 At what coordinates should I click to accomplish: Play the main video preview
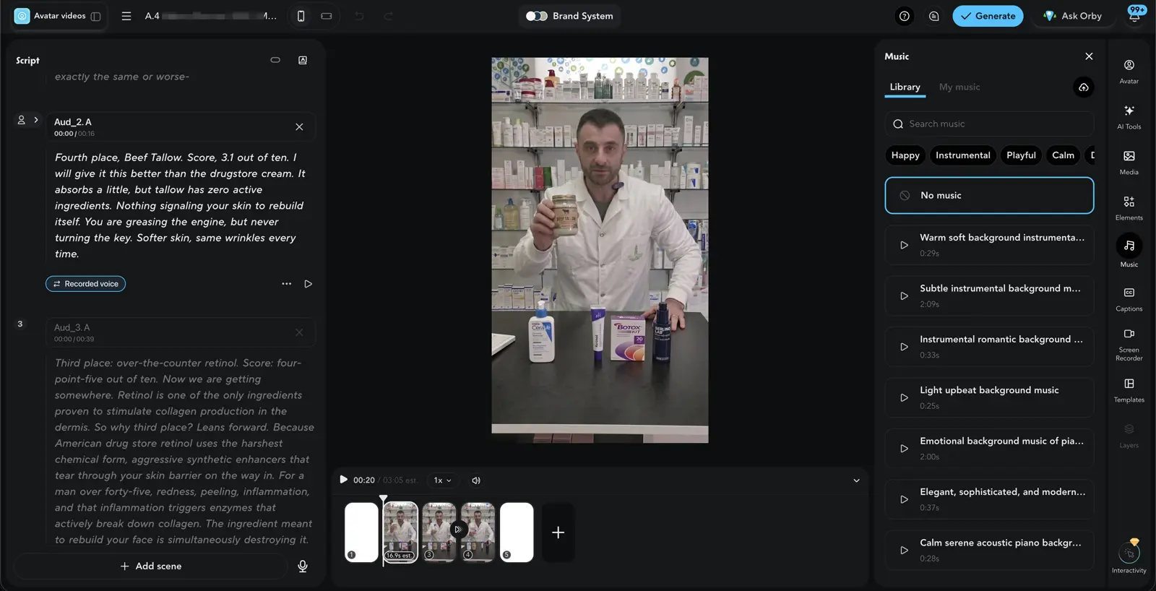point(344,480)
